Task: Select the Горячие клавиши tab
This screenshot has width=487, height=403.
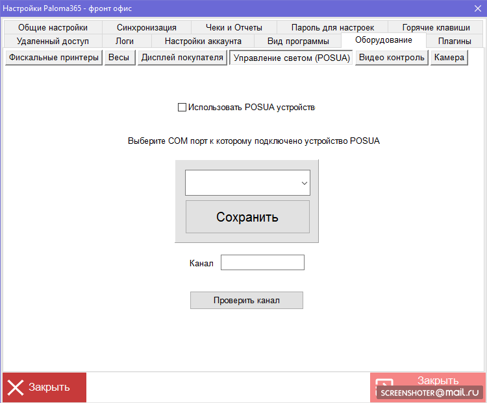Action: [436, 27]
